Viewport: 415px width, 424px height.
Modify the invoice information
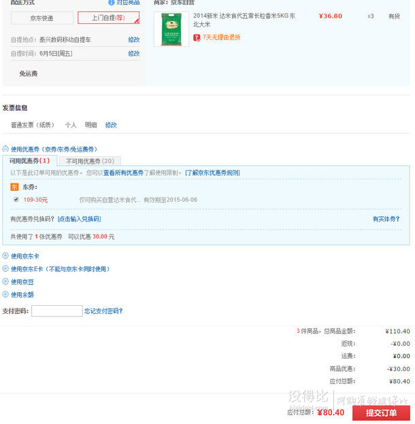(111, 125)
